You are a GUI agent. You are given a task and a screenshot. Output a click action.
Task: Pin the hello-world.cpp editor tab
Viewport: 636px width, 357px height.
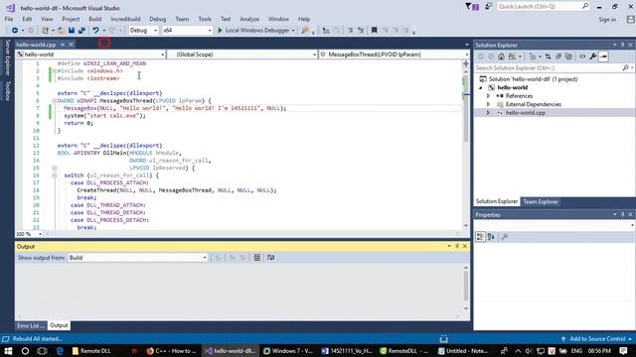coord(63,44)
